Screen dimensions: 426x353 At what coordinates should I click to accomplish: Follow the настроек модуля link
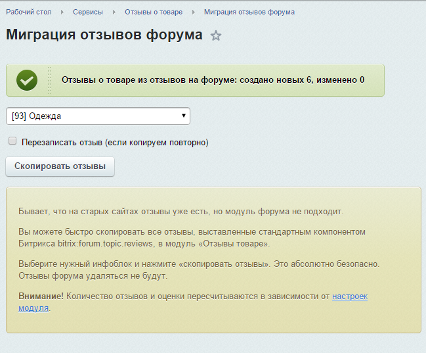(349, 296)
